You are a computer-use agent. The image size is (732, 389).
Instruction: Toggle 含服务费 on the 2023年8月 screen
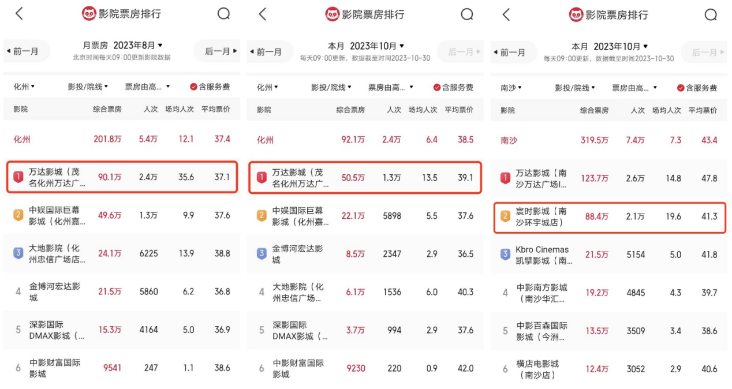(x=210, y=87)
